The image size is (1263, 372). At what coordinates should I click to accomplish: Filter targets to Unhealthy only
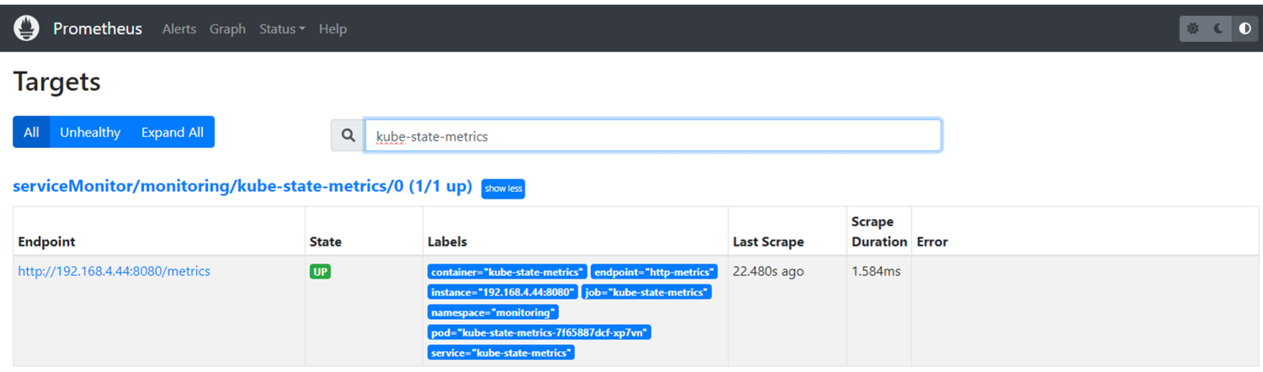tap(90, 132)
